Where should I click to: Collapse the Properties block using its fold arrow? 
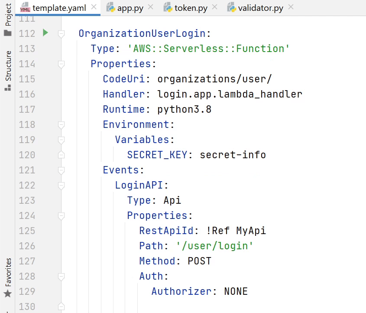(x=61, y=64)
